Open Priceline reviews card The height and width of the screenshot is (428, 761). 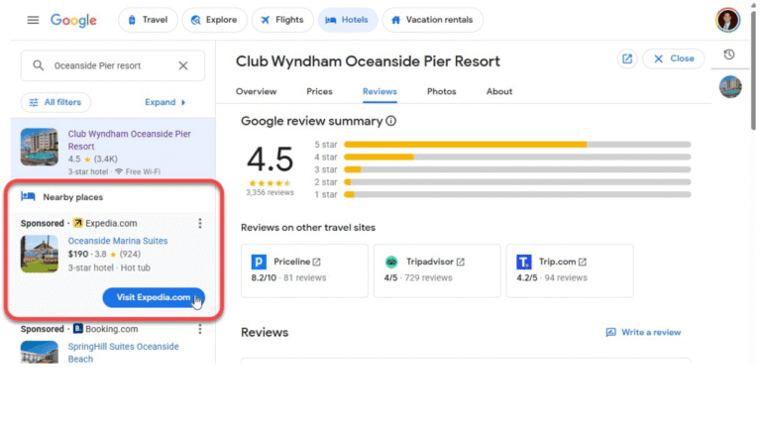304,270
